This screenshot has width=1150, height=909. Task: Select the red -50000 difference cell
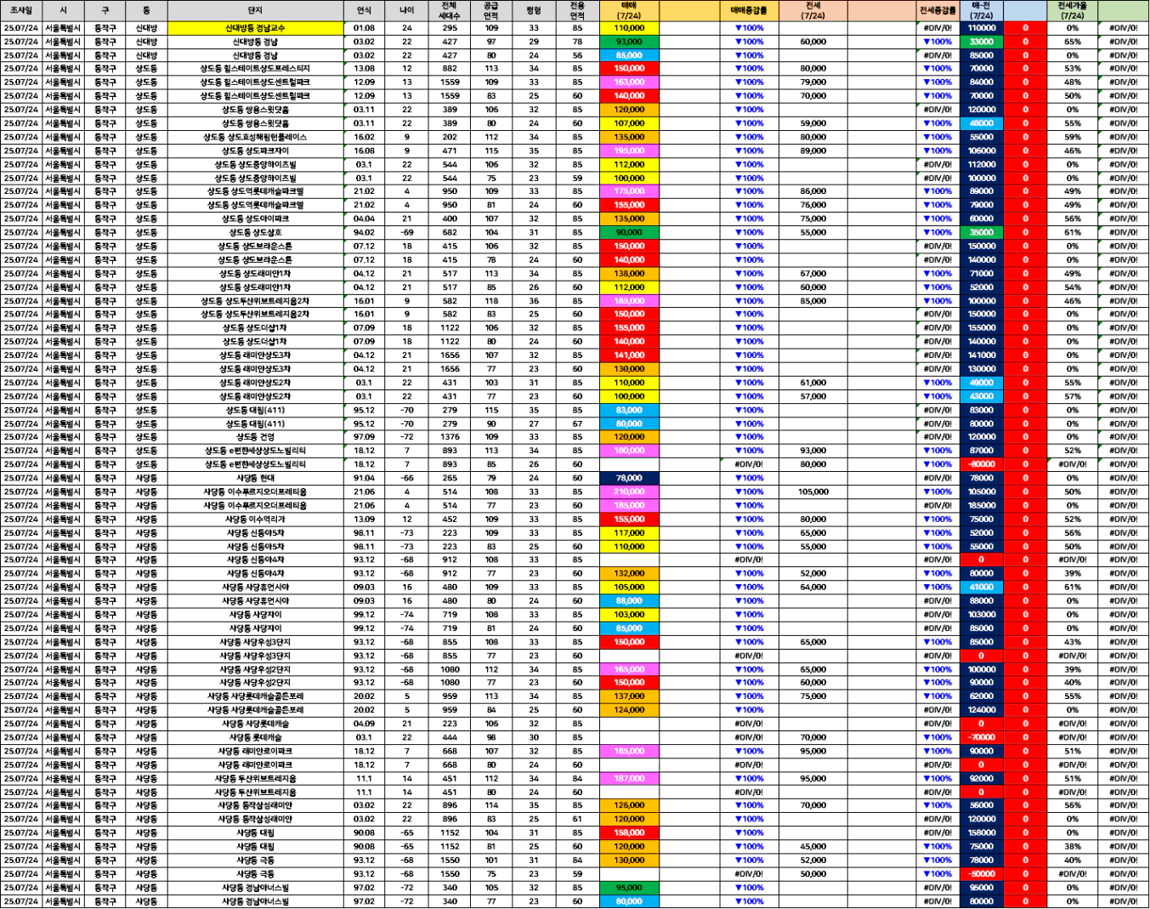tap(981, 874)
